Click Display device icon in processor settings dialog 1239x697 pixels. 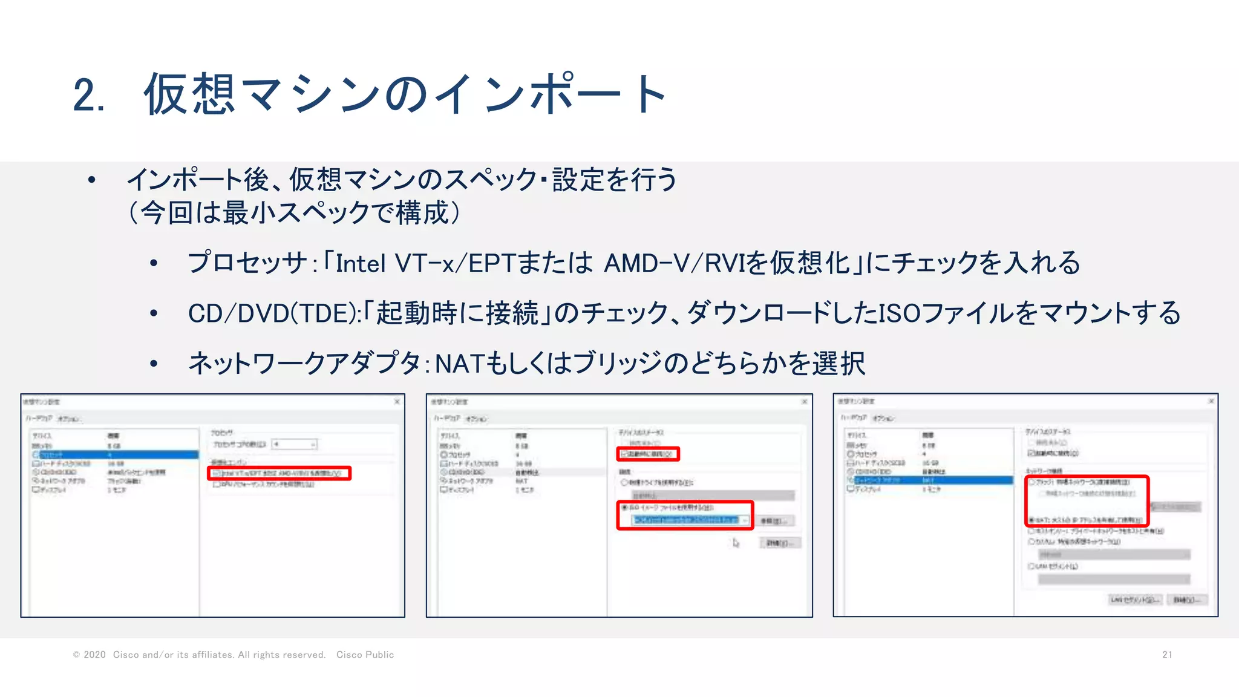pyautogui.click(x=36, y=489)
